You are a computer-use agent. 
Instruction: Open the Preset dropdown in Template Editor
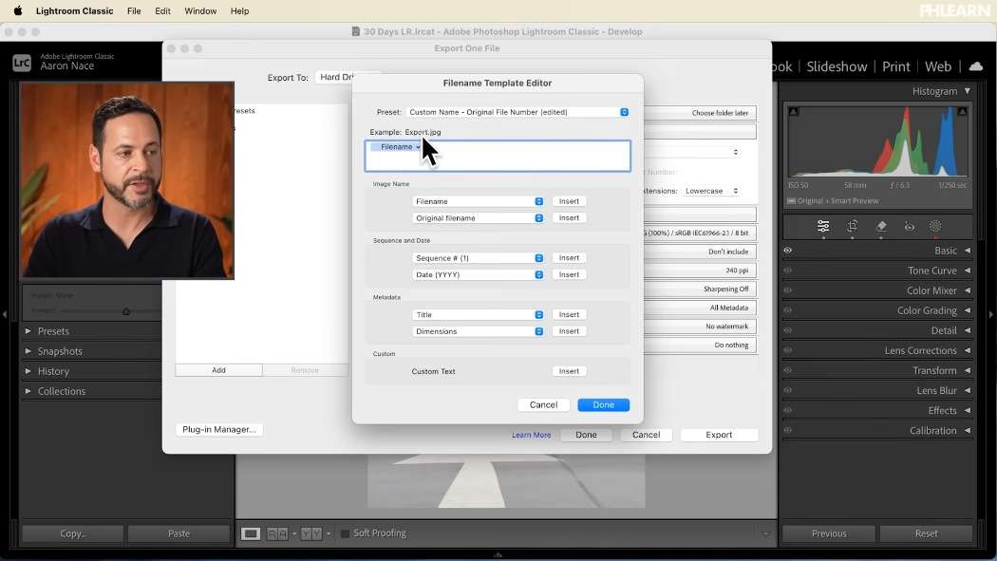point(518,112)
